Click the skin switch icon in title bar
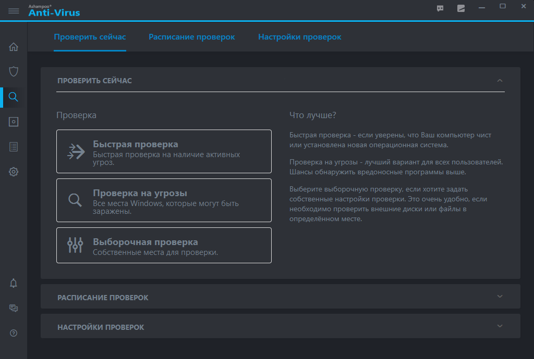534x359 pixels. pos(461,8)
